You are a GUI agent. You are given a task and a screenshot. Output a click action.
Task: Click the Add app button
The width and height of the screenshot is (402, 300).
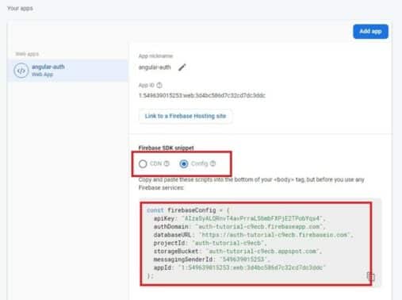[370, 32]
